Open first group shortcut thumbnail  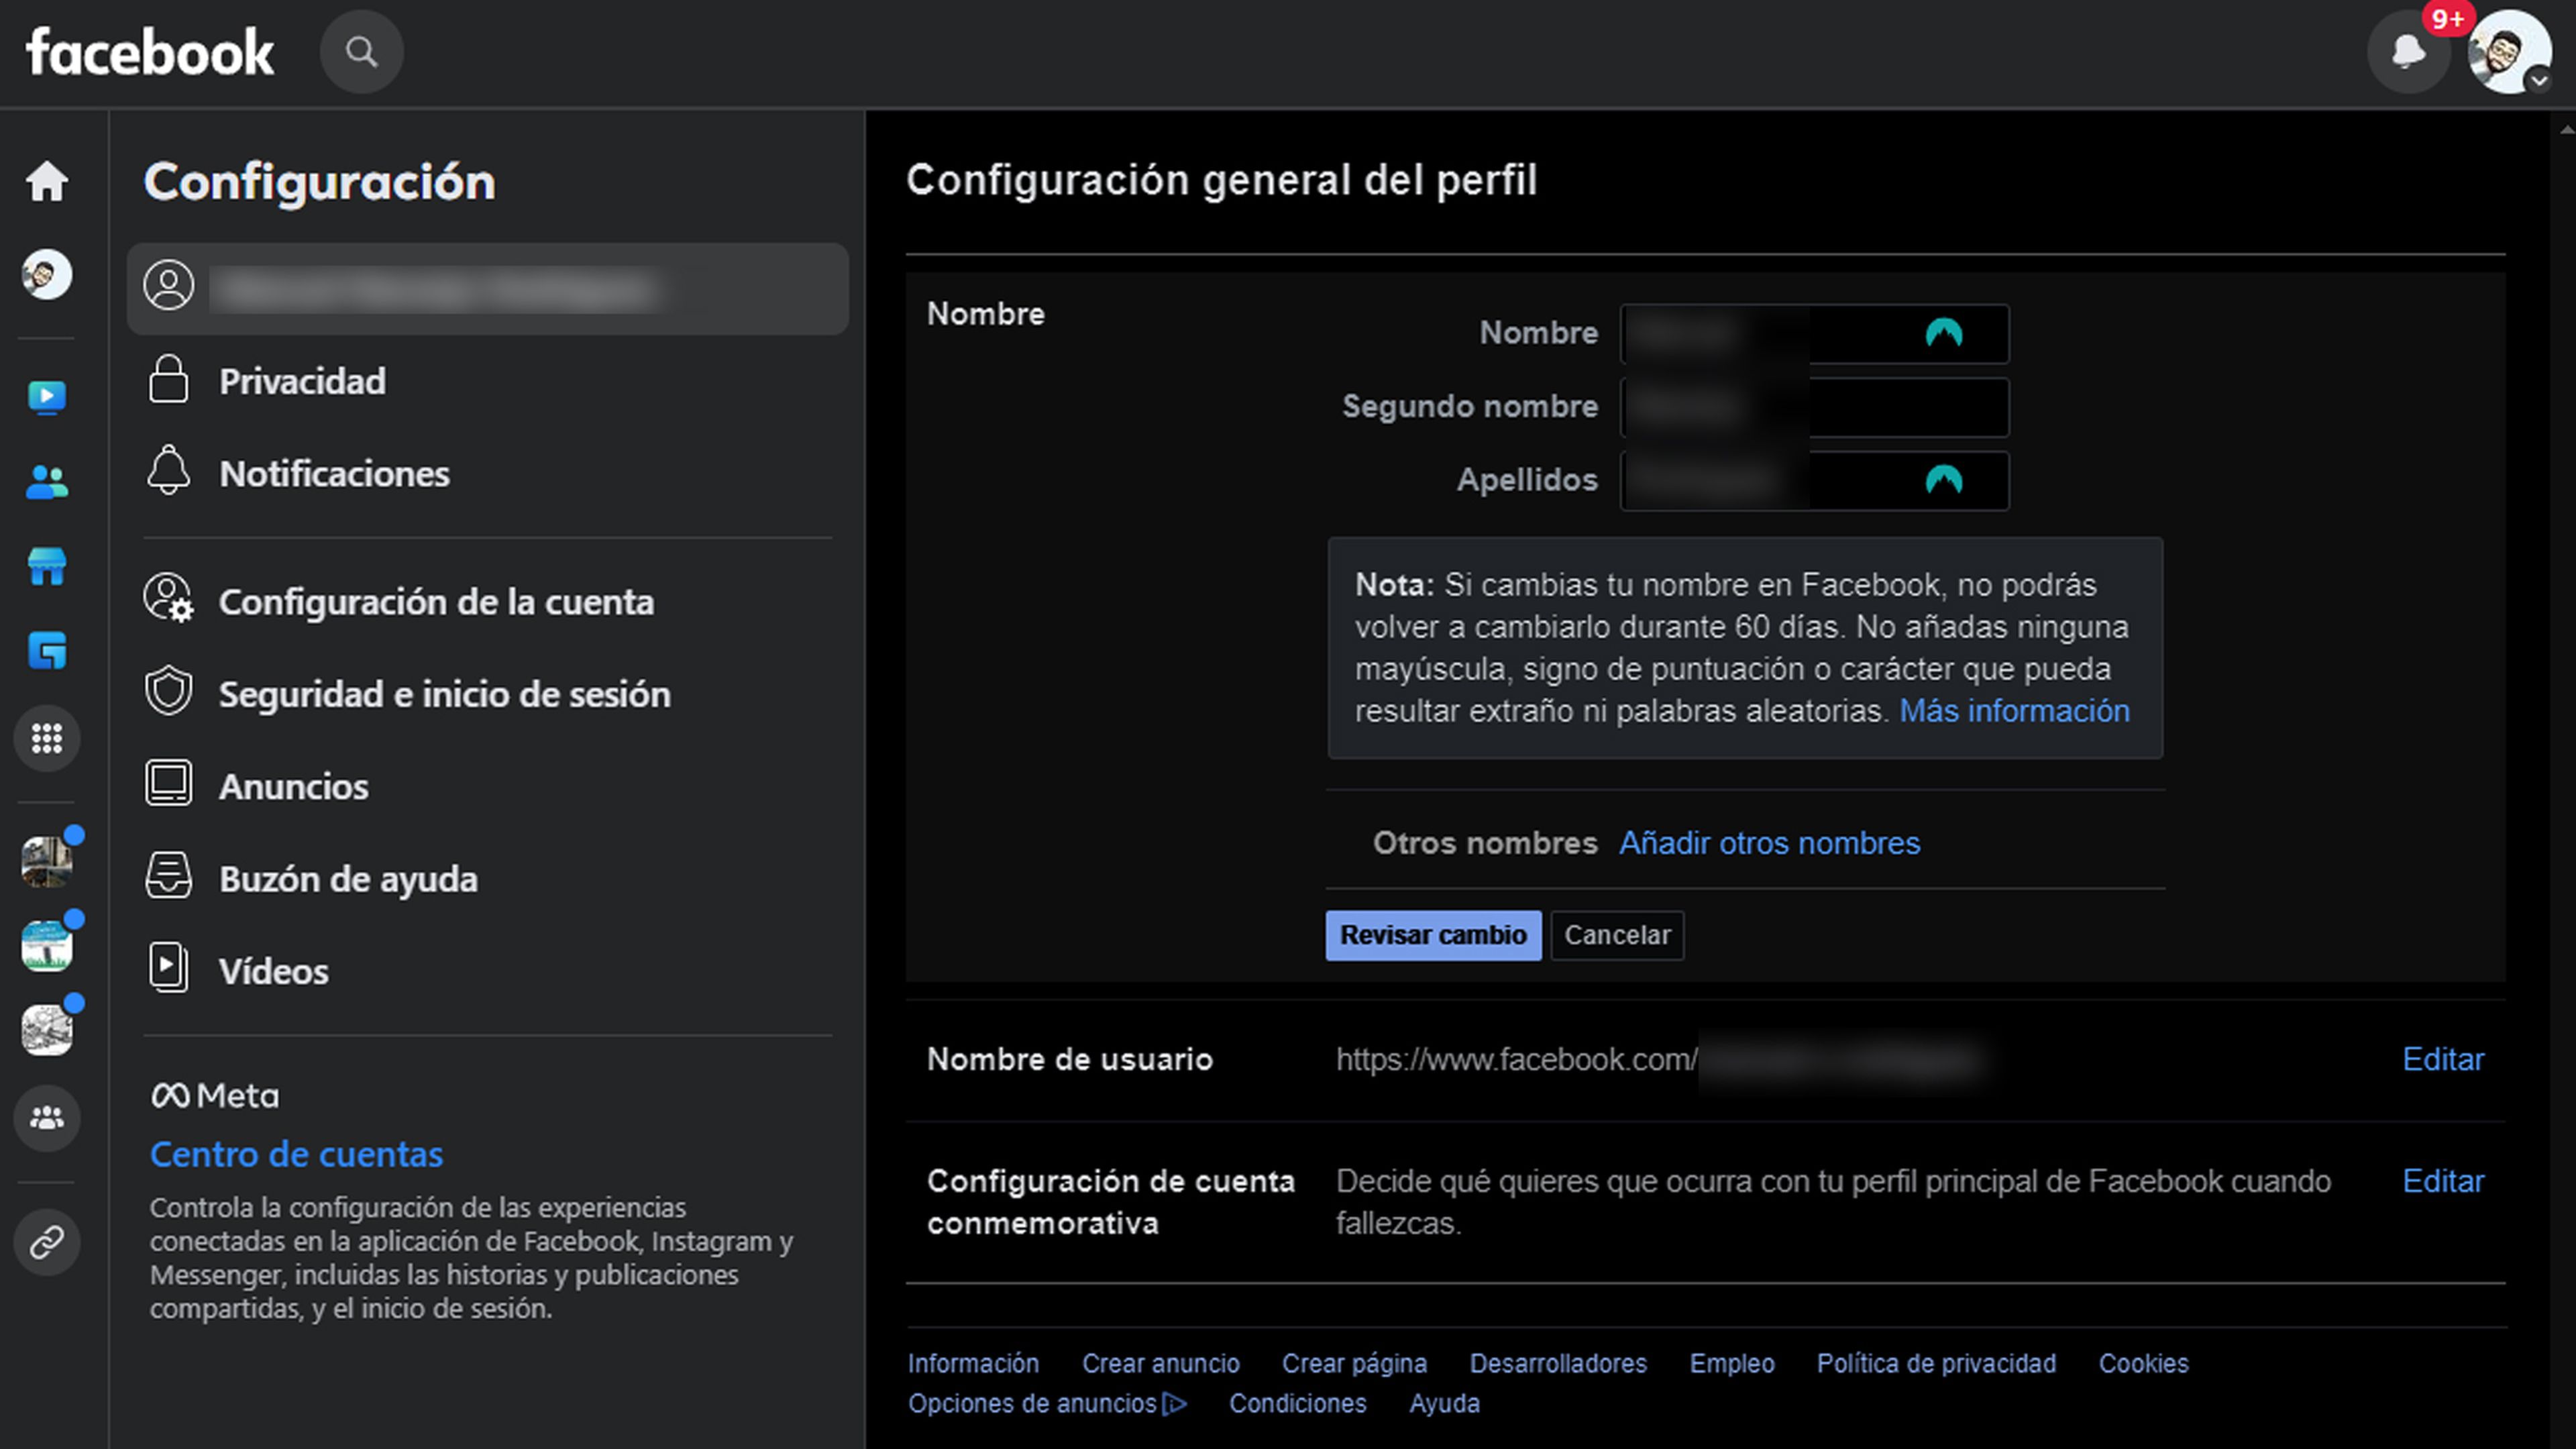click(47, 862)
